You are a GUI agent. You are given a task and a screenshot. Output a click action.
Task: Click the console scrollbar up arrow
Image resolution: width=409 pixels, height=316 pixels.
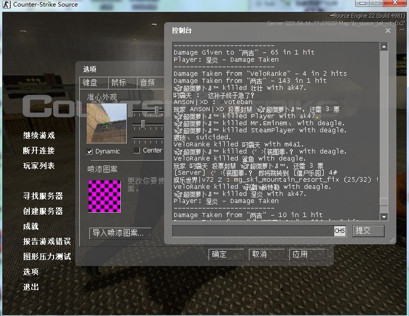384,46
